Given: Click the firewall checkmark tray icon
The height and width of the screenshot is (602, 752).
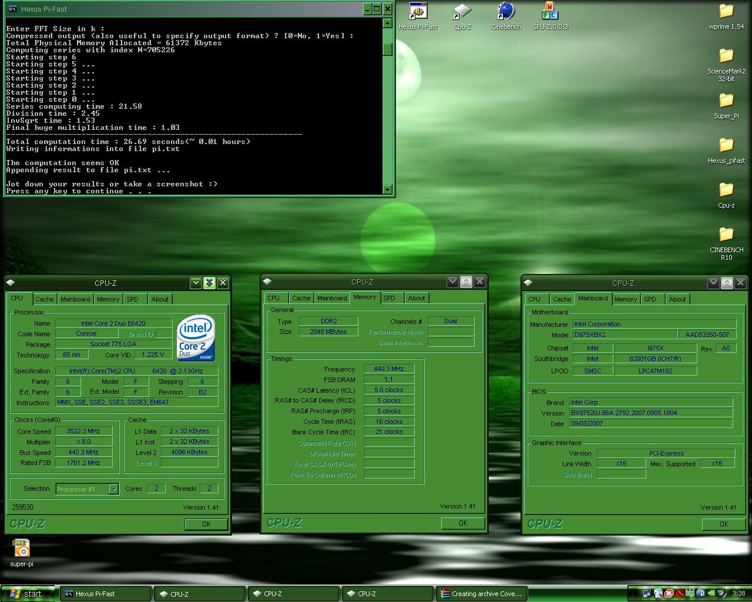Looking at the screenshot, I should (x=690, y=593).
